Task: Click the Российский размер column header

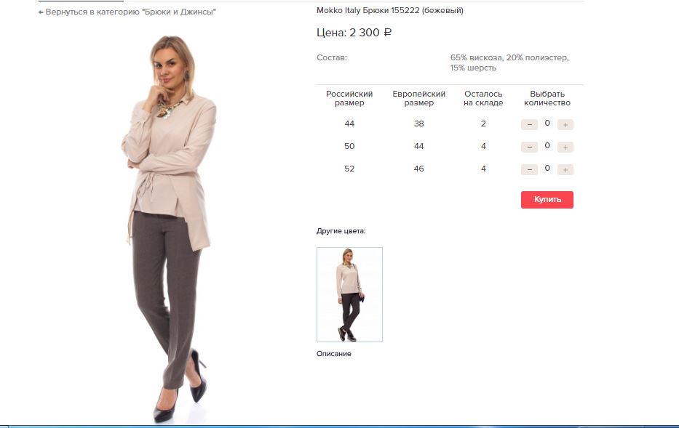Action: tap(349, 98)
